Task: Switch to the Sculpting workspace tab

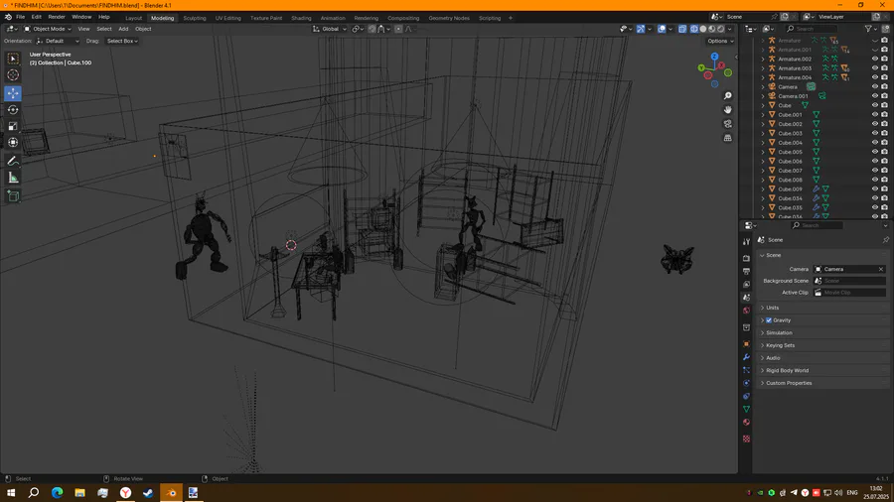Action: (195, 18)
